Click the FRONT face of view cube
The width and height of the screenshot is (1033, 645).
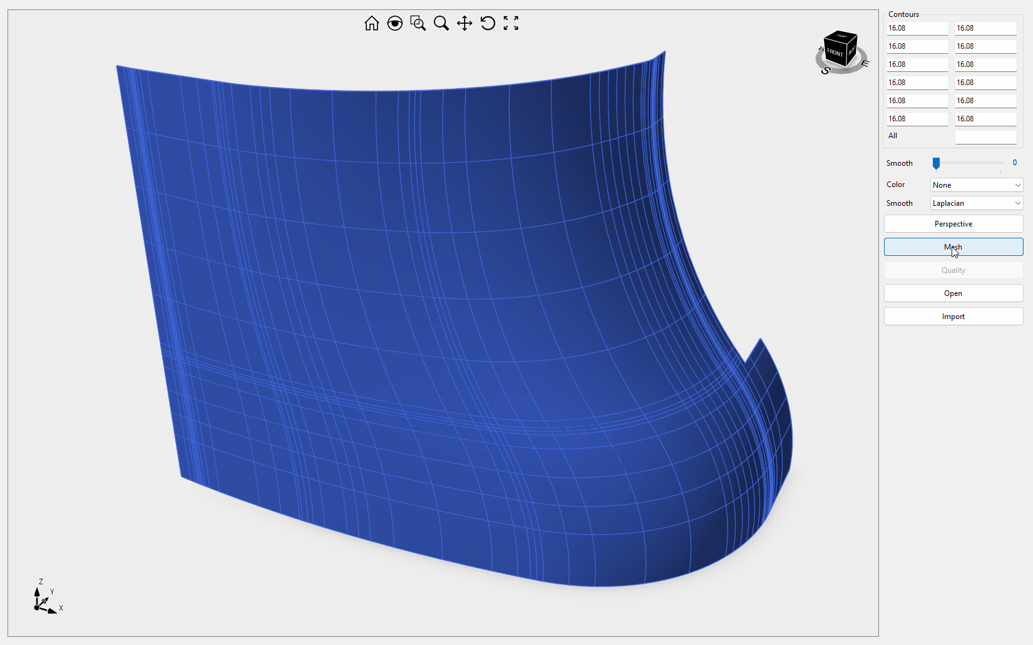(x=835, y=53)
